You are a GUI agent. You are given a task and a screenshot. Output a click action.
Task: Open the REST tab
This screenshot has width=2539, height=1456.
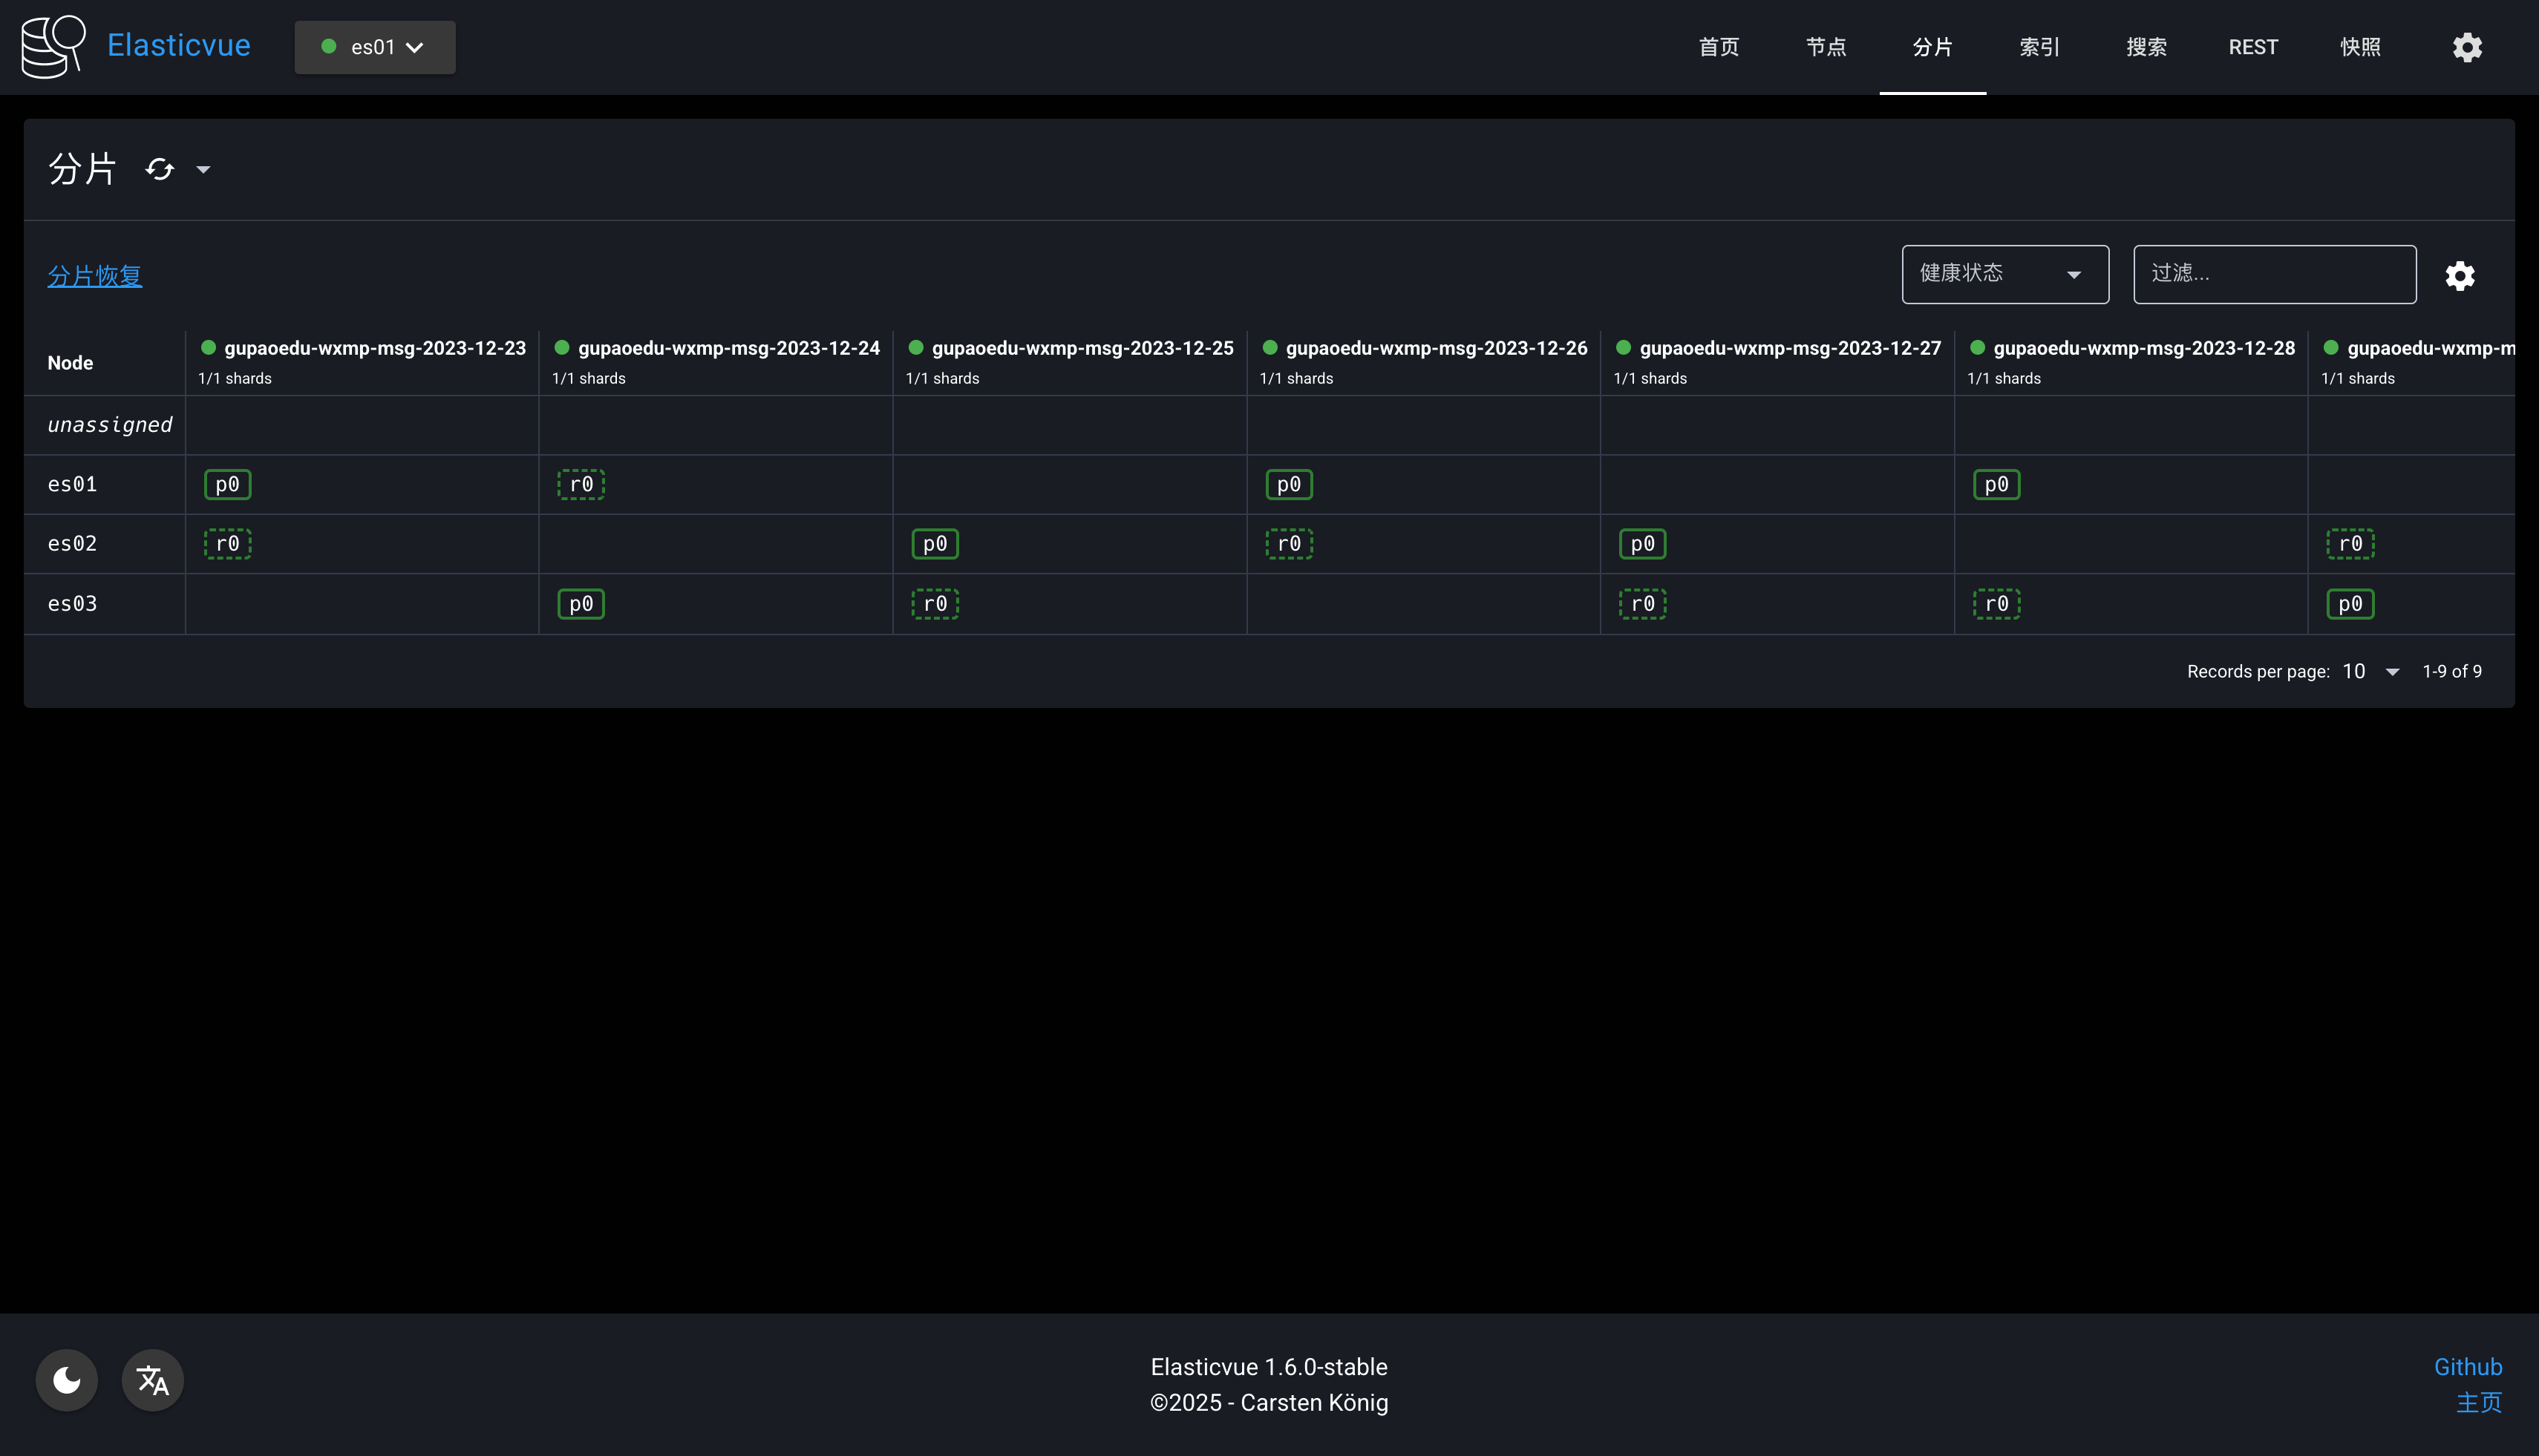(2252, 47)
